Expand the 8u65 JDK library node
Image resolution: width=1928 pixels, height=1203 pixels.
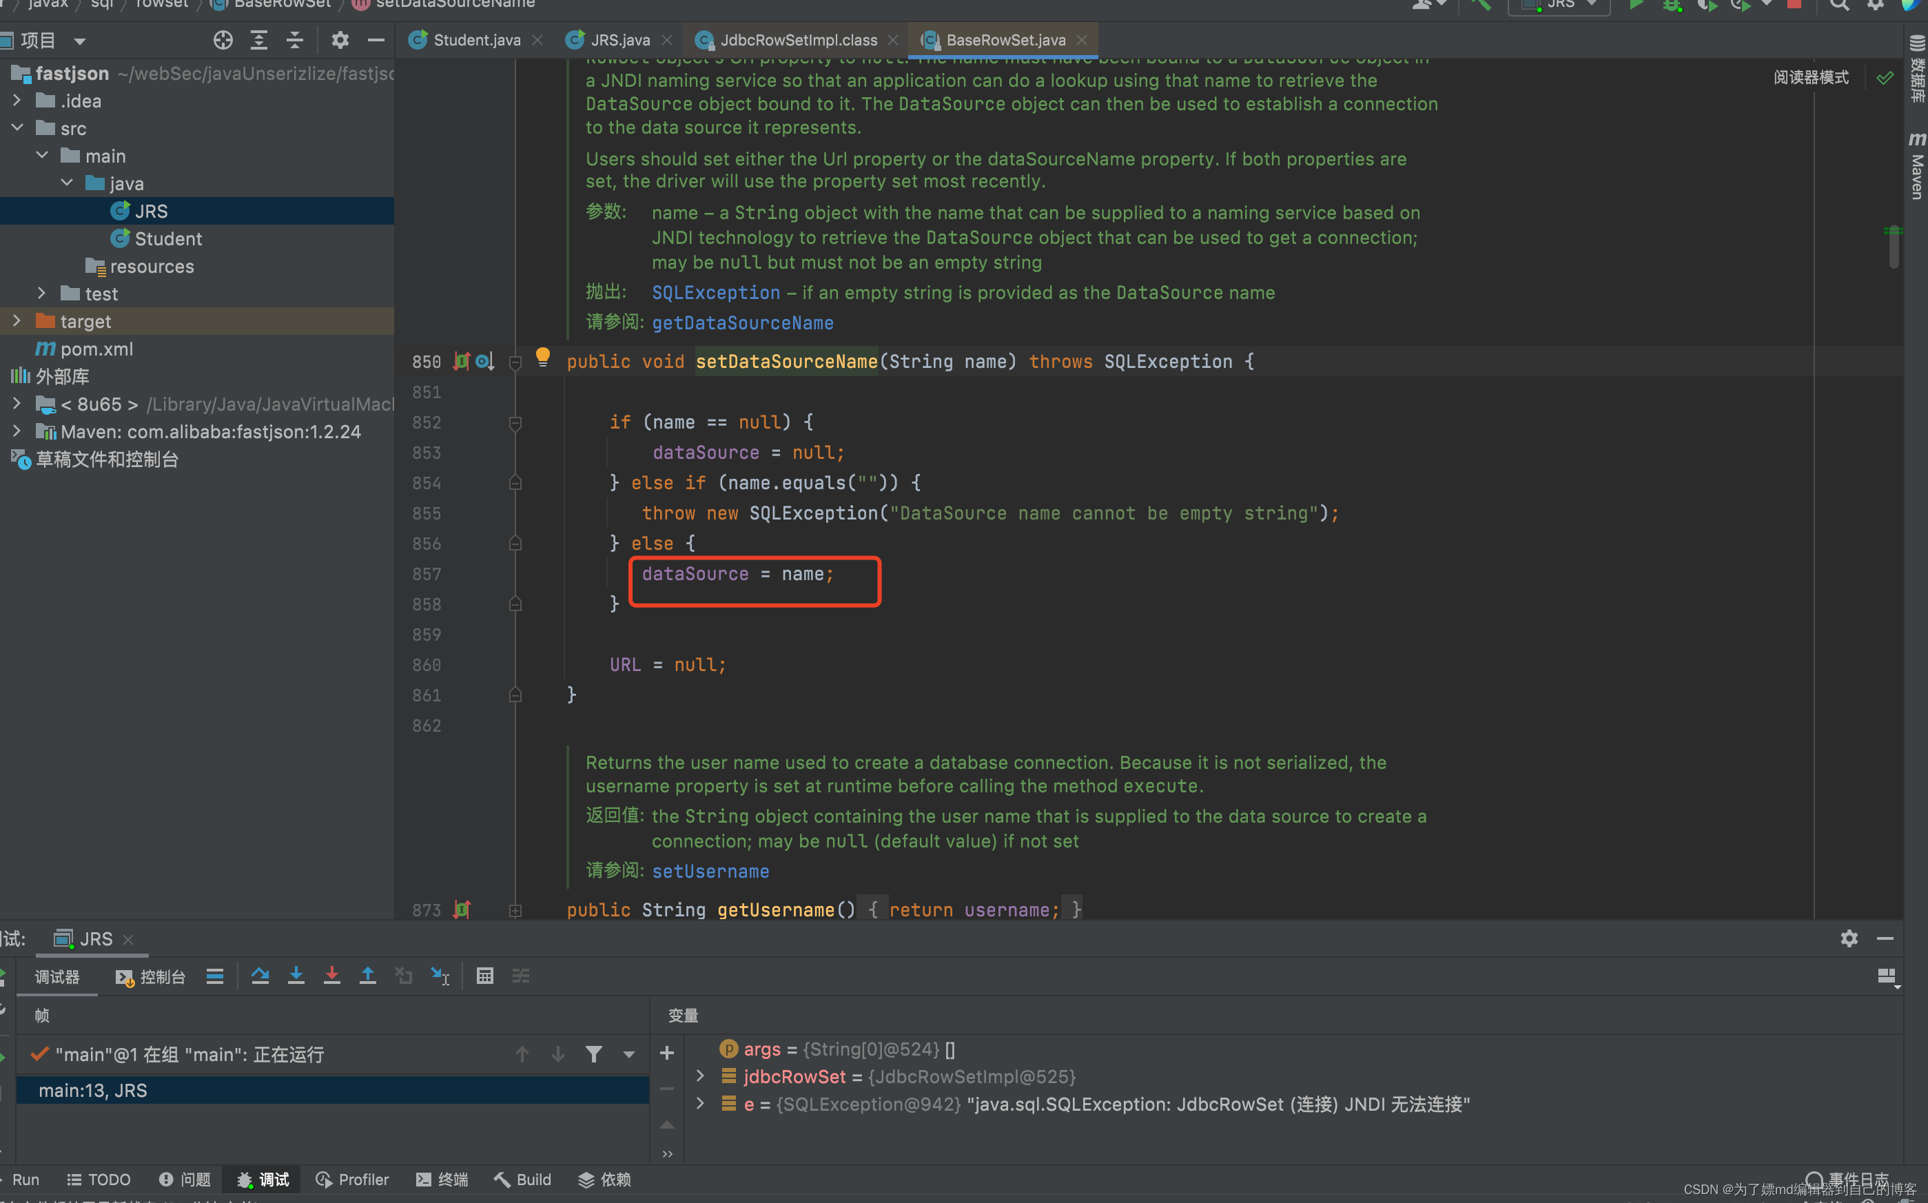[17, 403]
